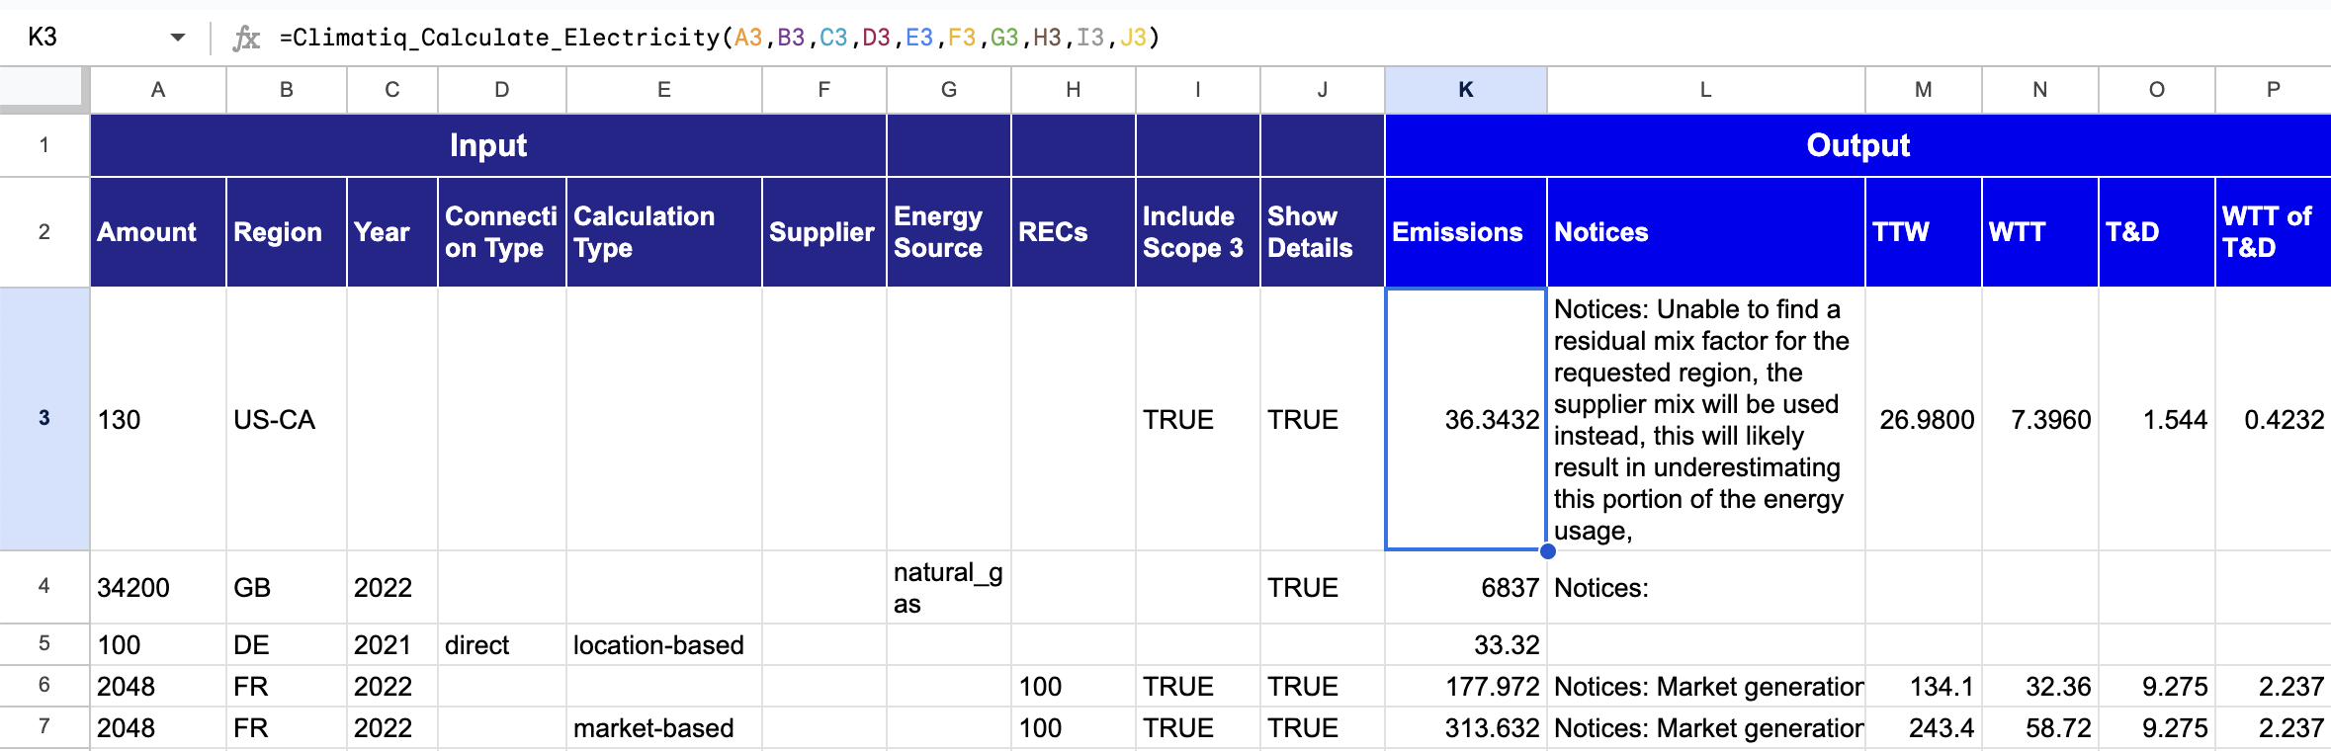
Task: Click the amount cell 34200
Action: pos(158,587)
